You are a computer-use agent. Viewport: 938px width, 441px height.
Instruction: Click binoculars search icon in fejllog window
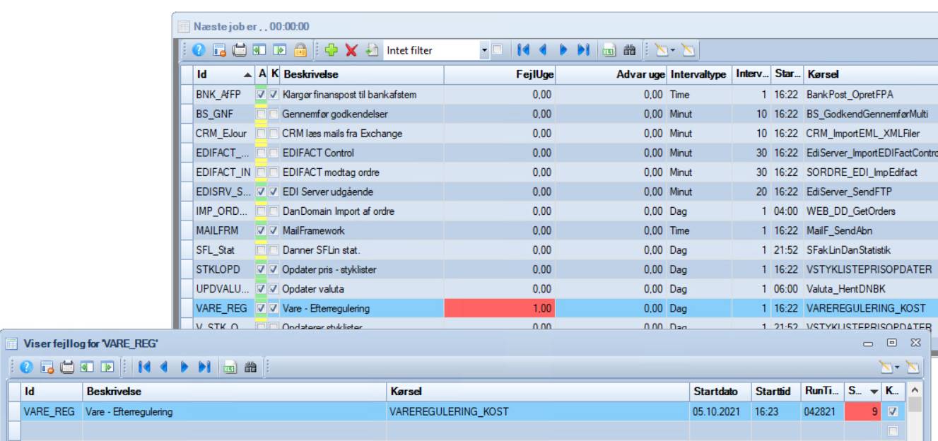(249, 366)
